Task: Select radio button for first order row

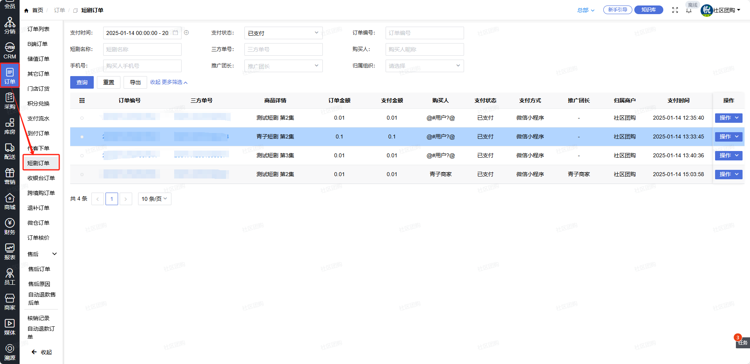Action: coord(82,118)
